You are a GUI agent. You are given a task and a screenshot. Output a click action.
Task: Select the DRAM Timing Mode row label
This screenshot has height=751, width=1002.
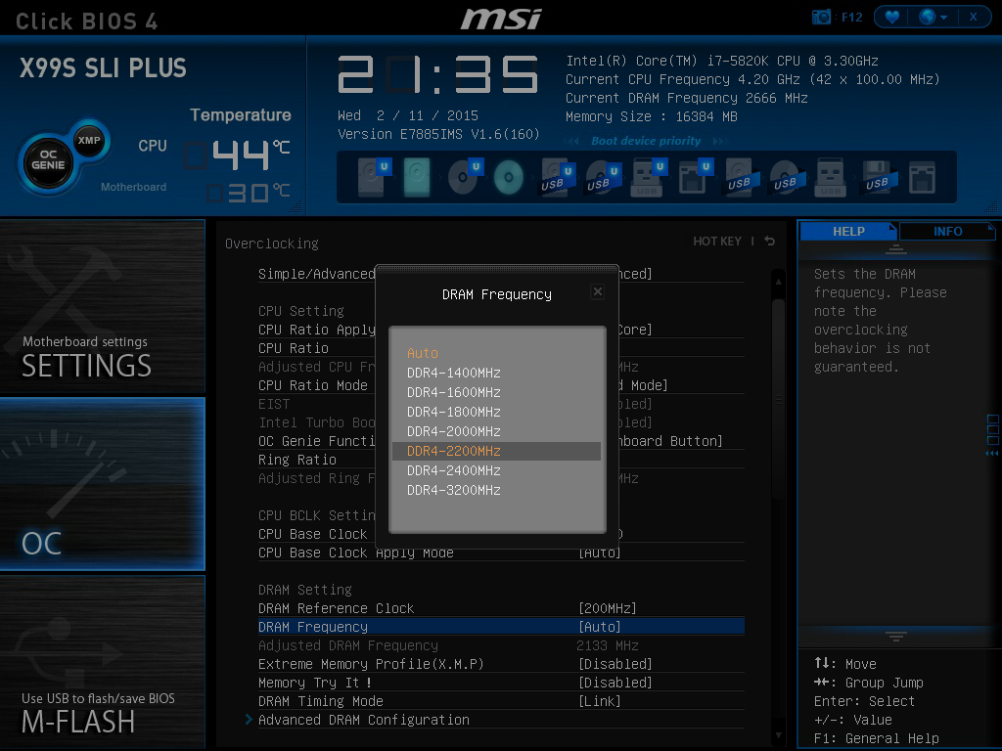click(x=321, y=701)
